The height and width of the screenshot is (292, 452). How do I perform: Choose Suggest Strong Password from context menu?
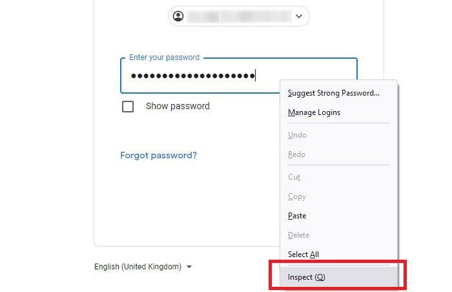click(333, 93)
